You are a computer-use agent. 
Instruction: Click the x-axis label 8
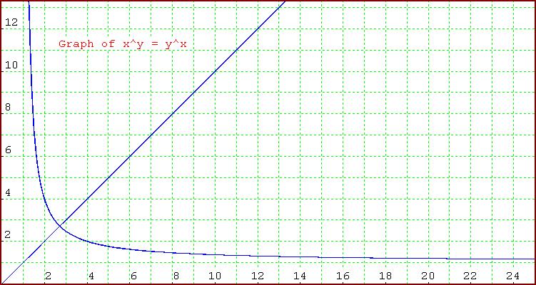pos(175,276)
